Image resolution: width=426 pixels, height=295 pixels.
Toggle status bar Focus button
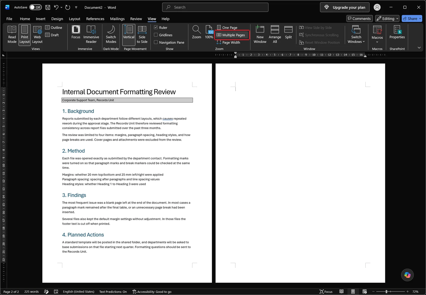(326, 292)
